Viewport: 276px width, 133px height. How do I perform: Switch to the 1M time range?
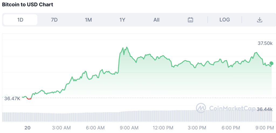(88, 20)
